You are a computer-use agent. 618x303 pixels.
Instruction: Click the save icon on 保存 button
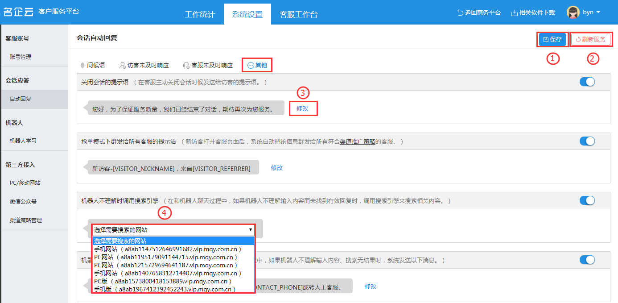pyautogui.click(x=546, y=39)
